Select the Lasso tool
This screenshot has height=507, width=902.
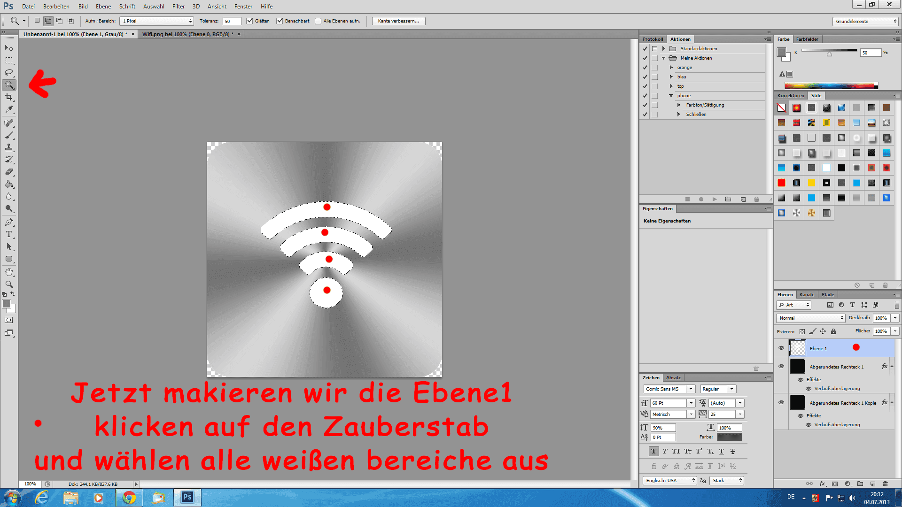(x=9, y=73)
